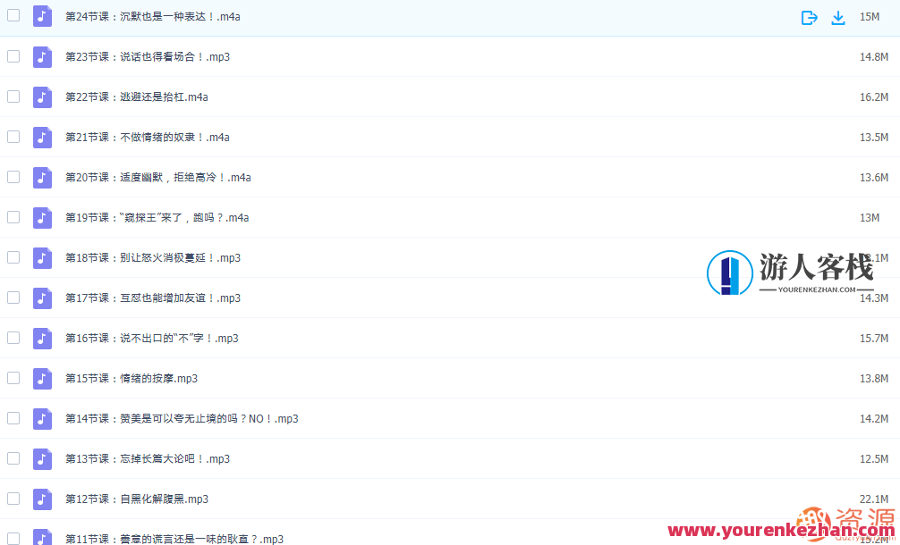
Task: Check the box for 第16节课 file
Action: pos(13,338)
